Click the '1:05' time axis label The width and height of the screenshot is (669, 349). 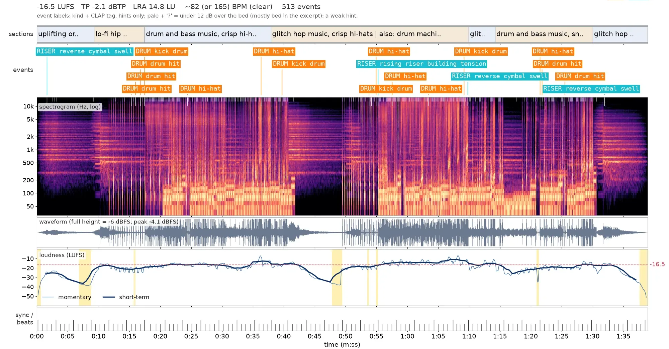[438, 336]
